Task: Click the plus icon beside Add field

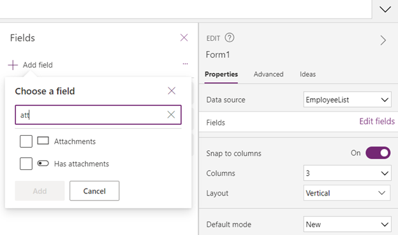Action: click(13, 65)
